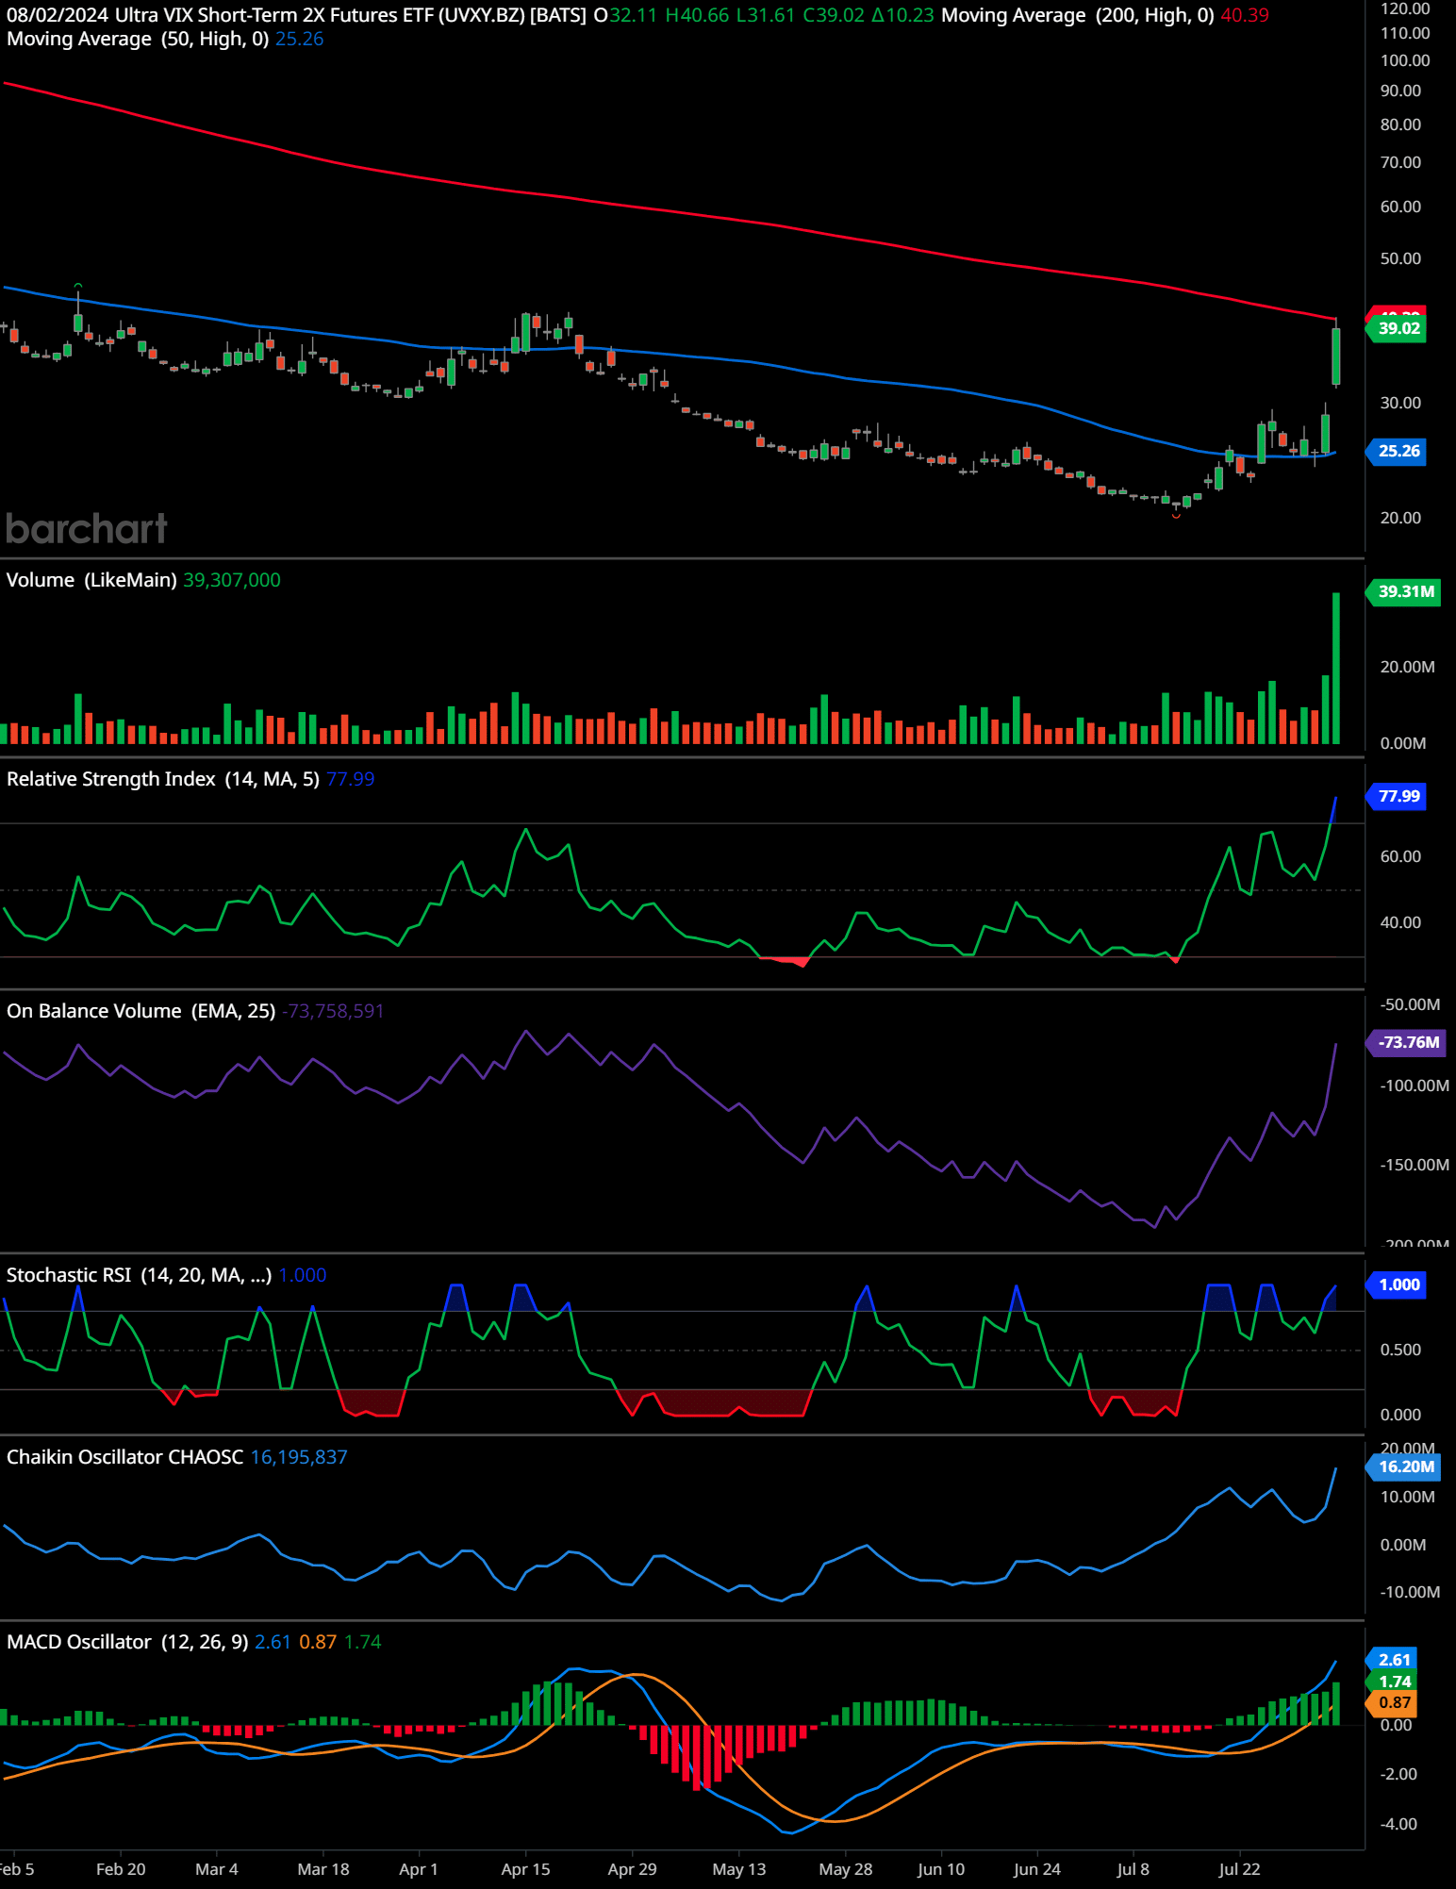Select the Moving Average (200, High, 0) label
The height and width of the screenshot is (1889, 1456).
[x=1077, y=15]
